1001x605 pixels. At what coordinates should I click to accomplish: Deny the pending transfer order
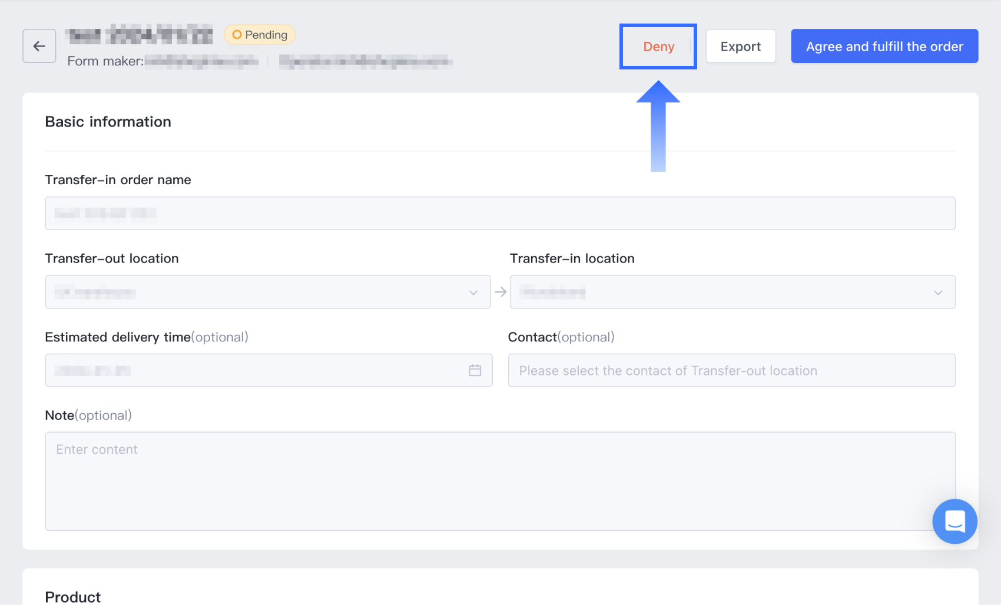pyautogui.click(x=658, y=46)
